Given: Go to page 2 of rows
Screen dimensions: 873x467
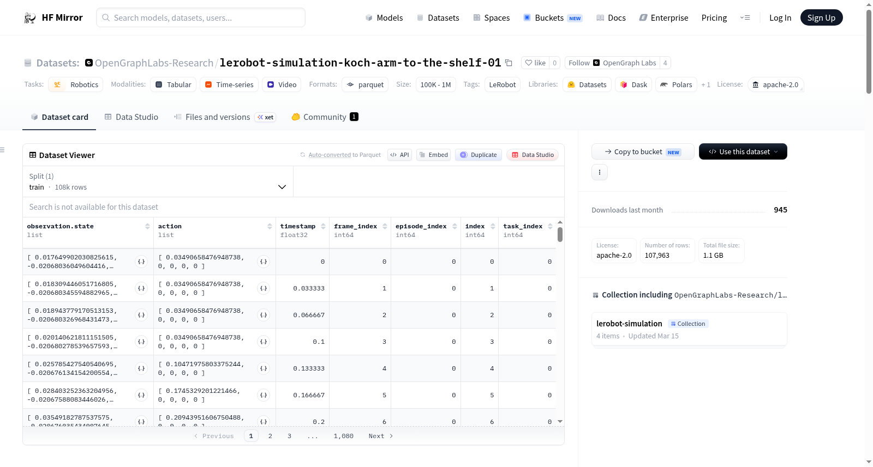Looking at the screenshot, I should click(x=270, y=436).
